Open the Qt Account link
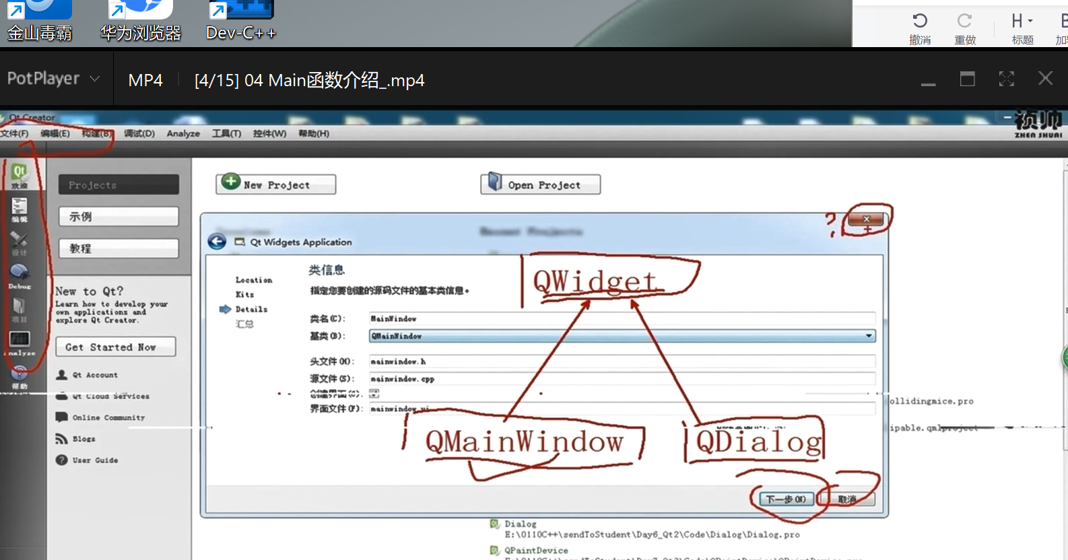Screen dimensions: 1068x560 pos(95,375)
